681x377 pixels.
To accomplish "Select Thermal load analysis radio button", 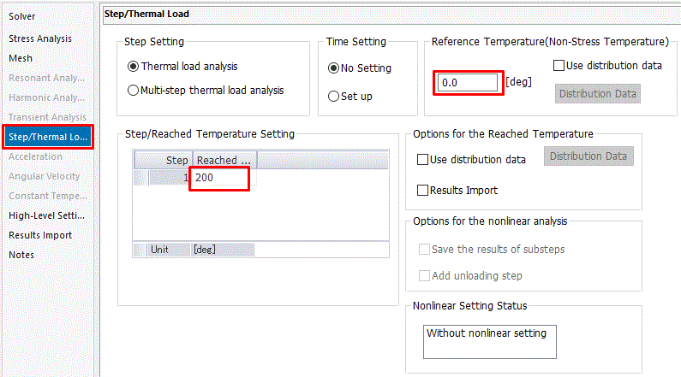I will point(133,67).
